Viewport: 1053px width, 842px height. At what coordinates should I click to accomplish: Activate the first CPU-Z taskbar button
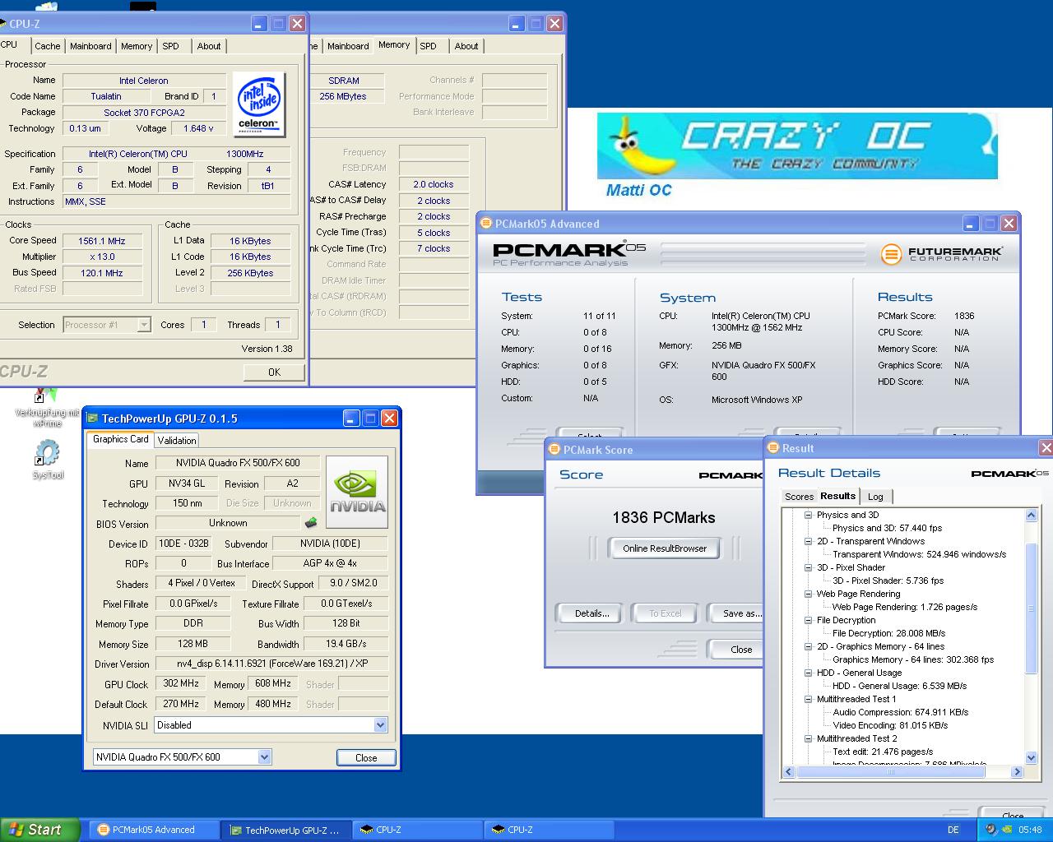click(x=417, y=830)
